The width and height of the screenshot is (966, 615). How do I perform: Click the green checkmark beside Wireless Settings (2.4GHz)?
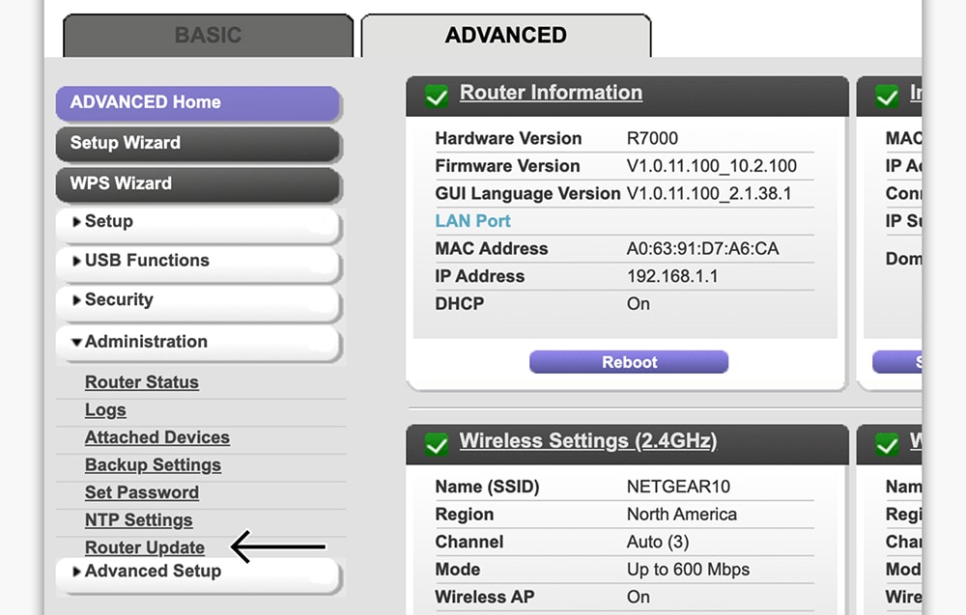[437, 444]
